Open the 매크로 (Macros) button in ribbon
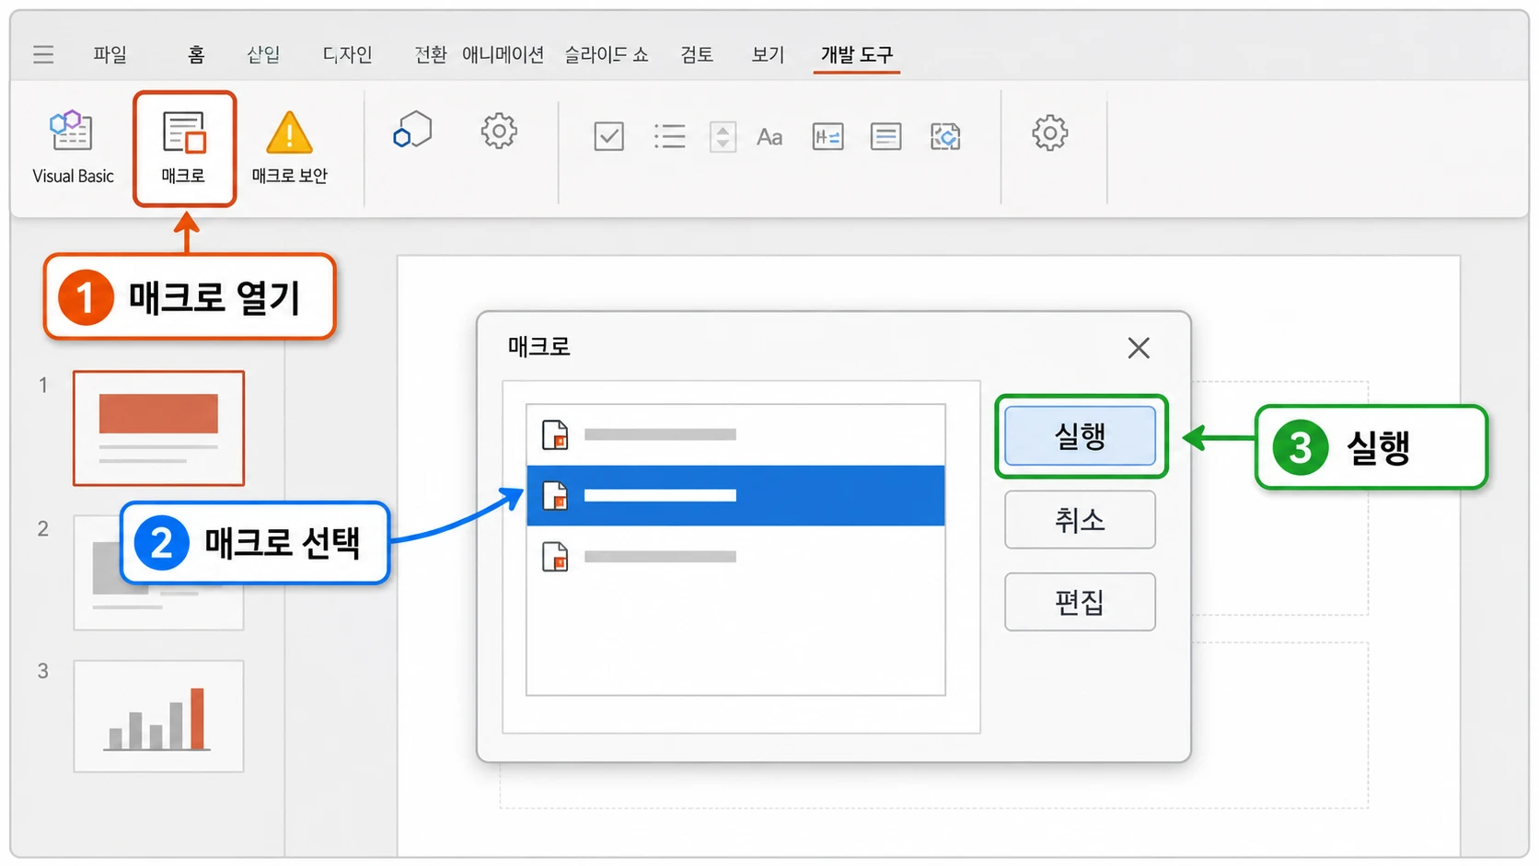 [x=184, y=148]
